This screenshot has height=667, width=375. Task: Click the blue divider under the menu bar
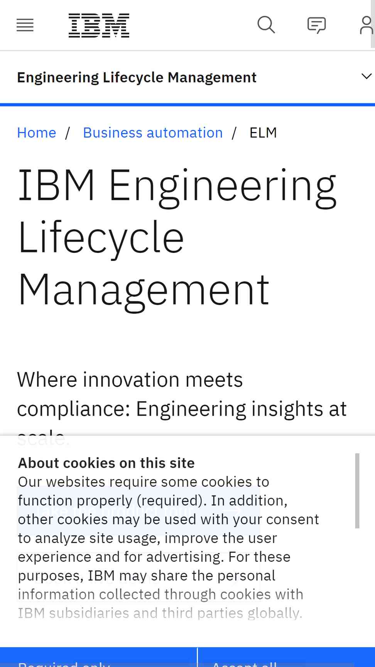click(187, 105)
